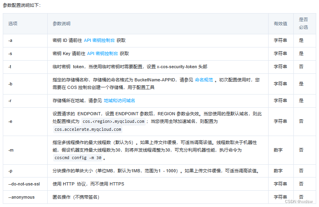The height and width of the screenshot is (207, 319).
Task: Click 数字 value in -p row
Action: [x=278, y=171]
